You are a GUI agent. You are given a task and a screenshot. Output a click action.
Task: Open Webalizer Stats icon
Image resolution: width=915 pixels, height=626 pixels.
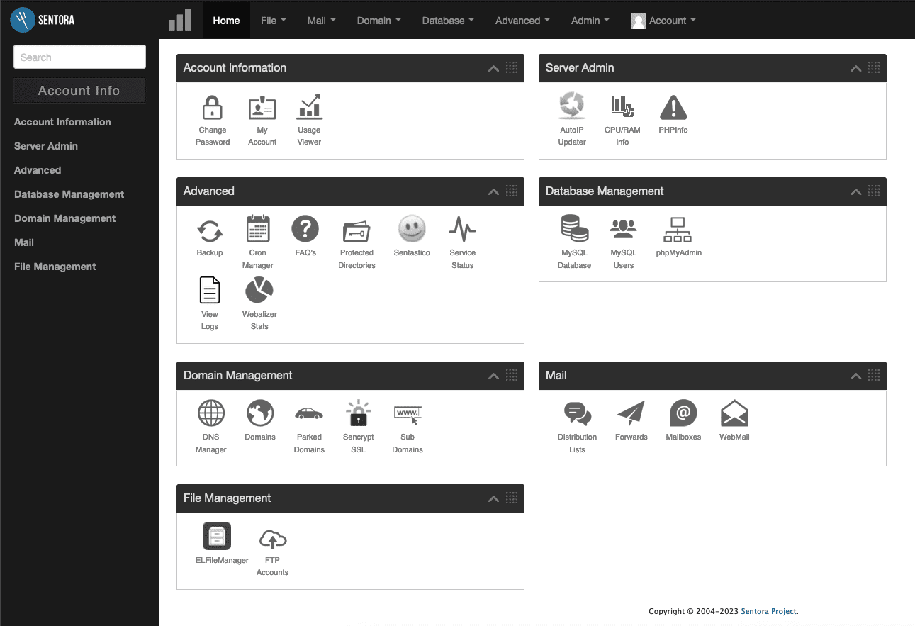[x=259, y=291]
